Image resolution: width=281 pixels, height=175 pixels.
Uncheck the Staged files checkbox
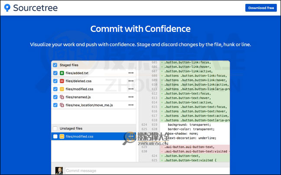pyautogui.click(x=55, y=65)
